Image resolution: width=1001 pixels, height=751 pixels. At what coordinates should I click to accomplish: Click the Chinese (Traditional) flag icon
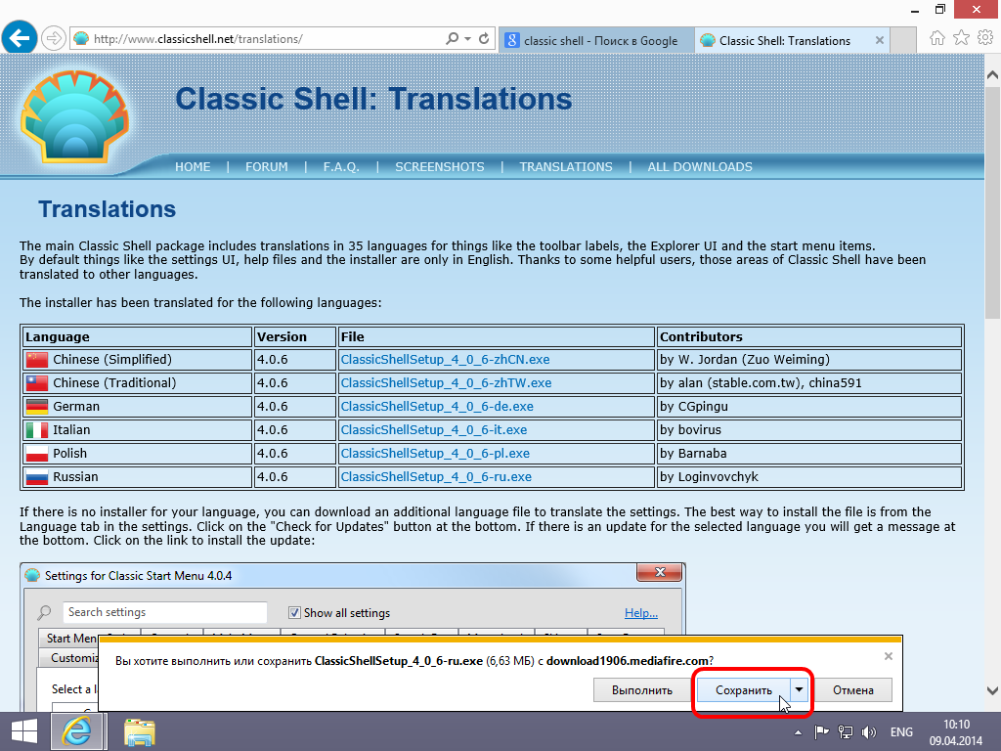pos(37,383)
